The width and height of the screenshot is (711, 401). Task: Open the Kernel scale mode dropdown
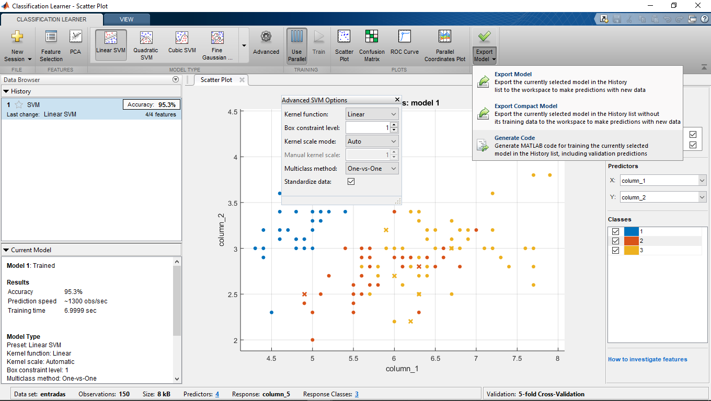tap(372, 141)
